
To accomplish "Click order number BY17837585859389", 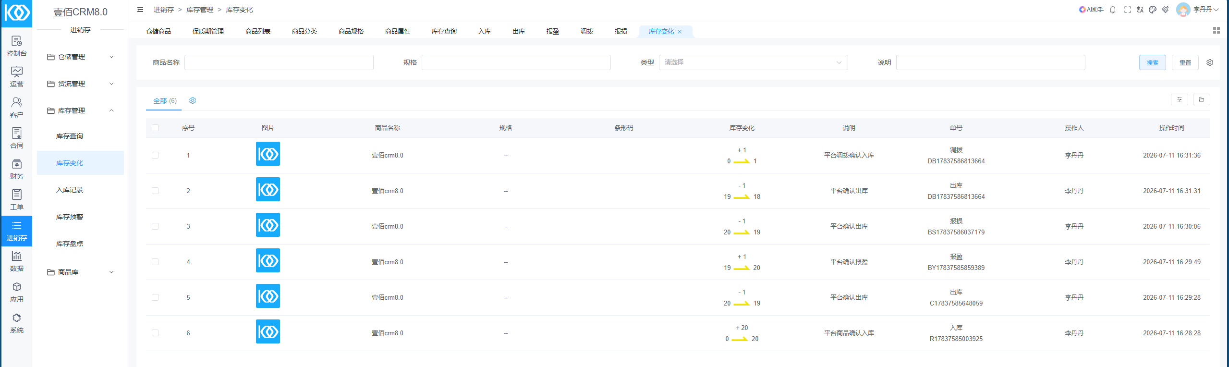I will (x=956, y=268).
